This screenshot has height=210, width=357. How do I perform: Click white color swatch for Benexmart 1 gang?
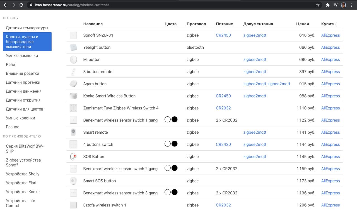click(x=168, y=119)
